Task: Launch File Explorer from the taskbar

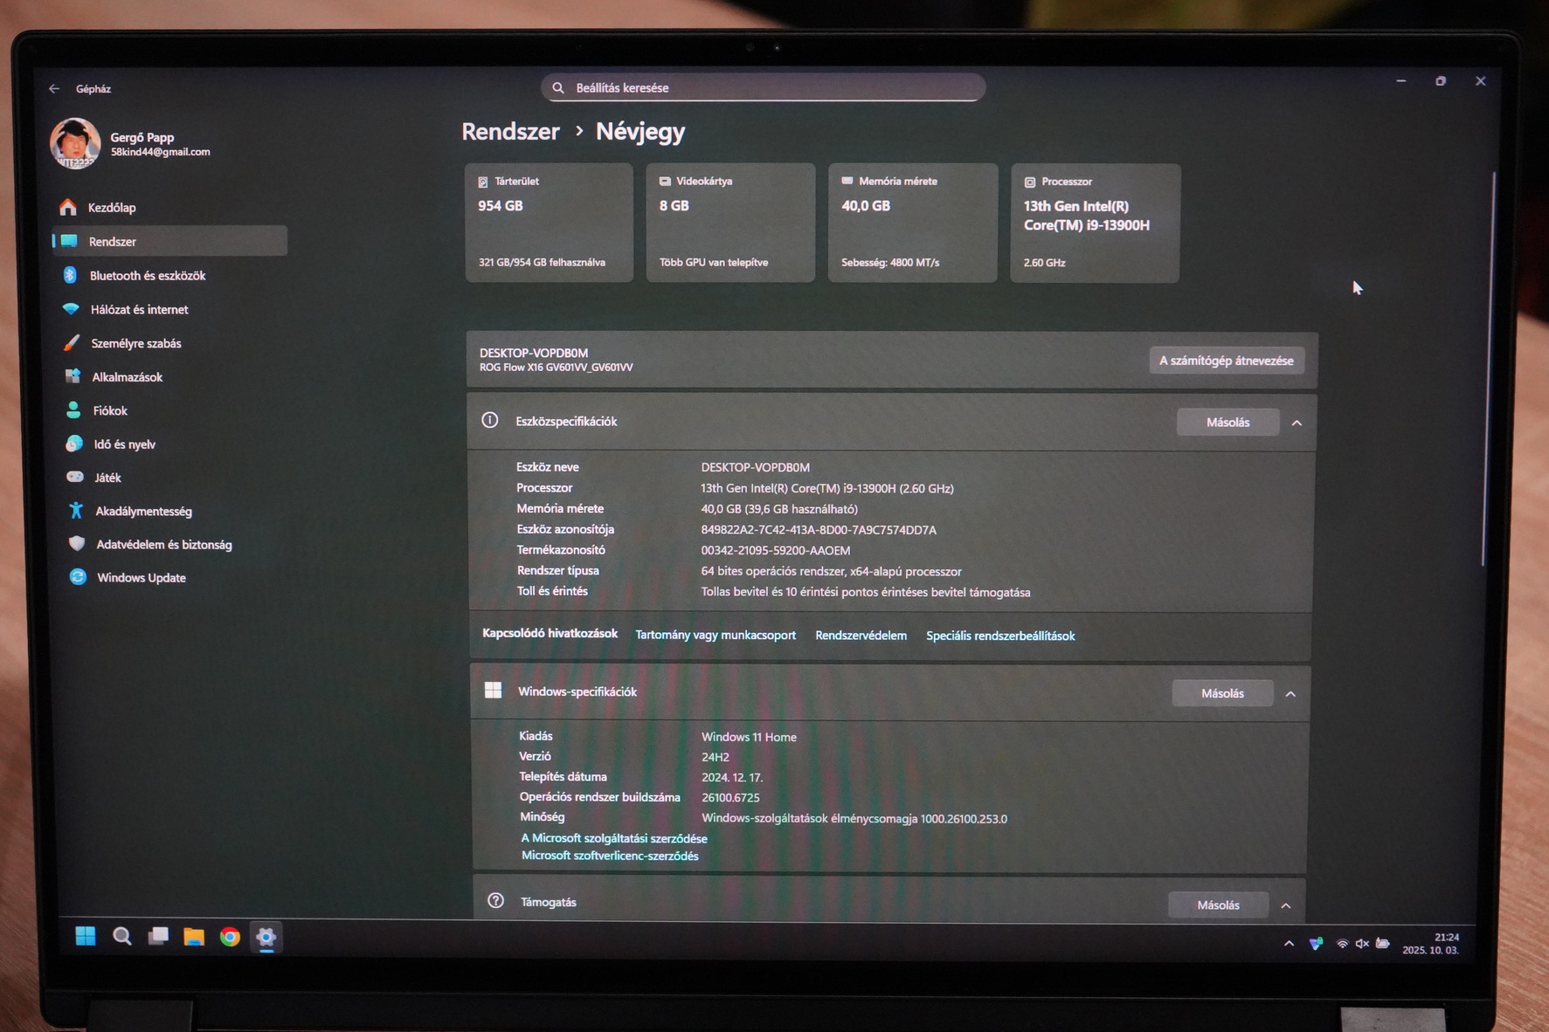Action: [194, 937]
